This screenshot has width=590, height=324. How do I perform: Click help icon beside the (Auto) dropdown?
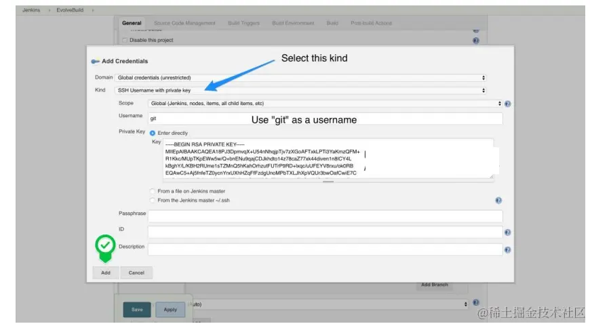pyautogui.click(x=476, y=302)
